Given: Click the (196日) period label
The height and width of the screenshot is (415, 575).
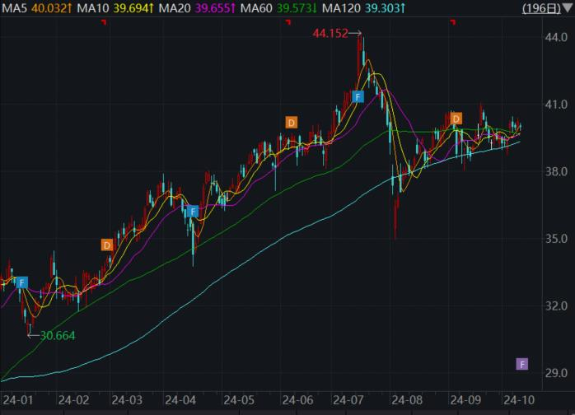Looking at the screenshot, I should (x=541, y=8).
